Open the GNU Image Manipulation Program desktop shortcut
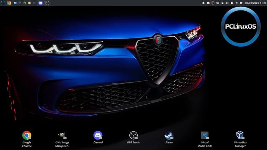Screen dimensions: 267x150 tap(62, 140)
